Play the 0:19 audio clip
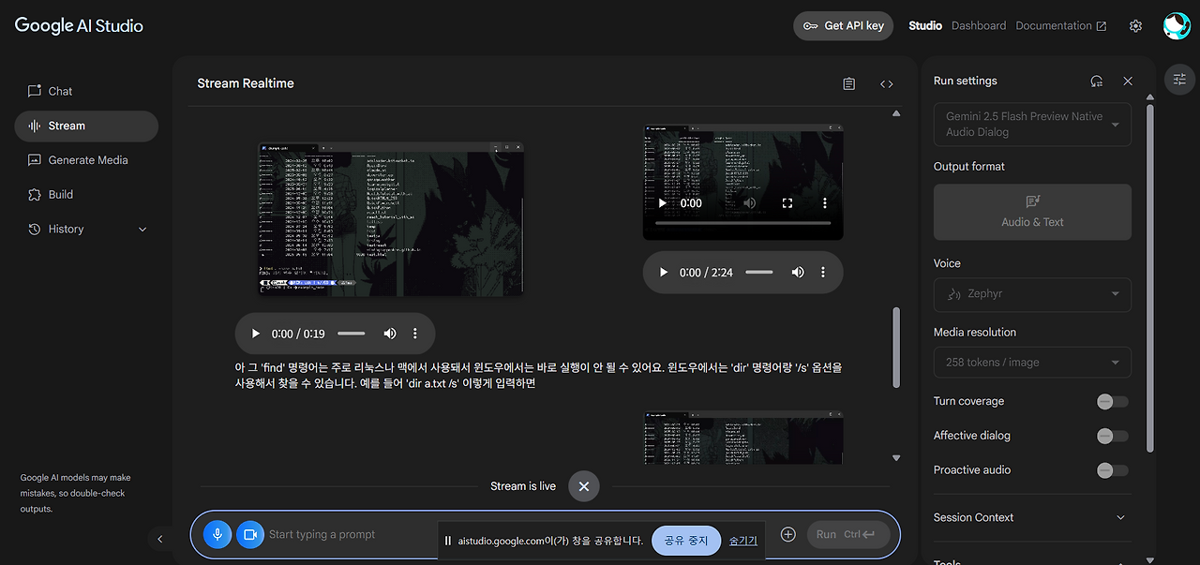The height and width of the screenshot is (565, 1200). click(x=255, y=334)
